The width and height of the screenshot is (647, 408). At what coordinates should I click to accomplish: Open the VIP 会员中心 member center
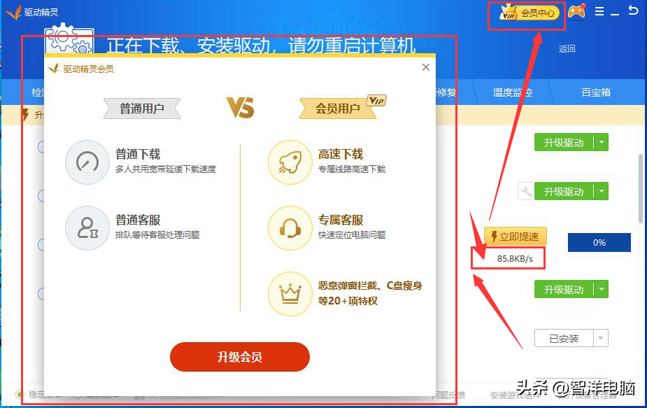pos(529,13)
